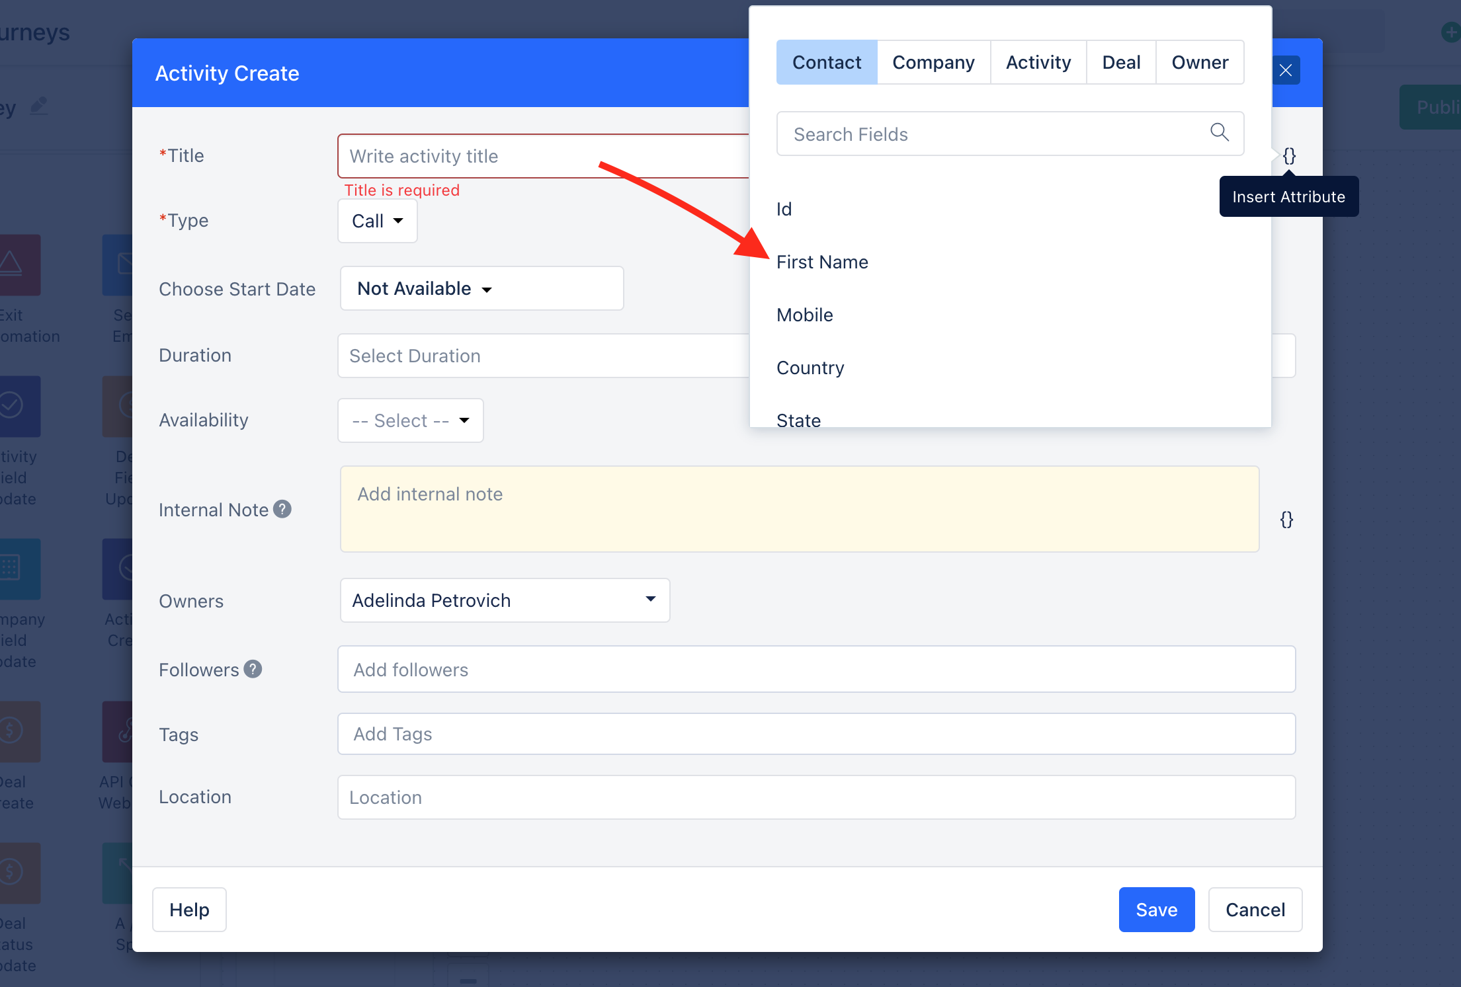Save the activity
Screen dimensions: 1461x987
coord(1157,910)
